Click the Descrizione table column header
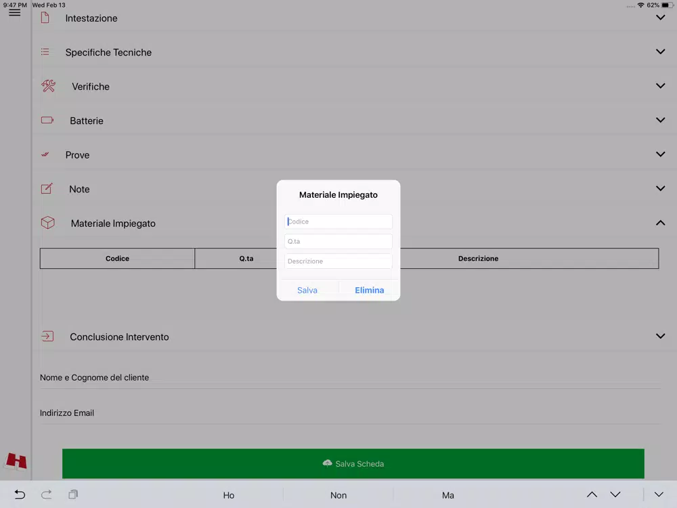This screenshot has width=677, height=508. [x=478, y=258]
